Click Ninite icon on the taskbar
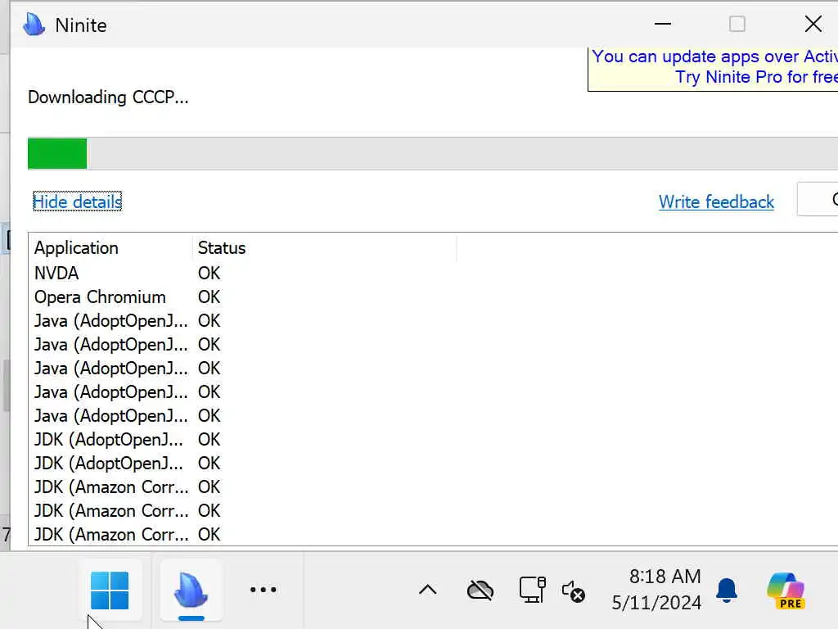The image size is (838, 629). click(x=191, y=590)
